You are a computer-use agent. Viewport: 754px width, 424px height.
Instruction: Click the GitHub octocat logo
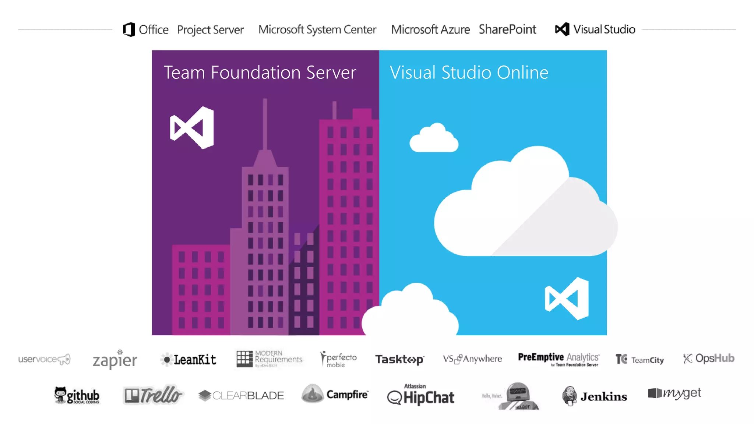tap(60, 395)
